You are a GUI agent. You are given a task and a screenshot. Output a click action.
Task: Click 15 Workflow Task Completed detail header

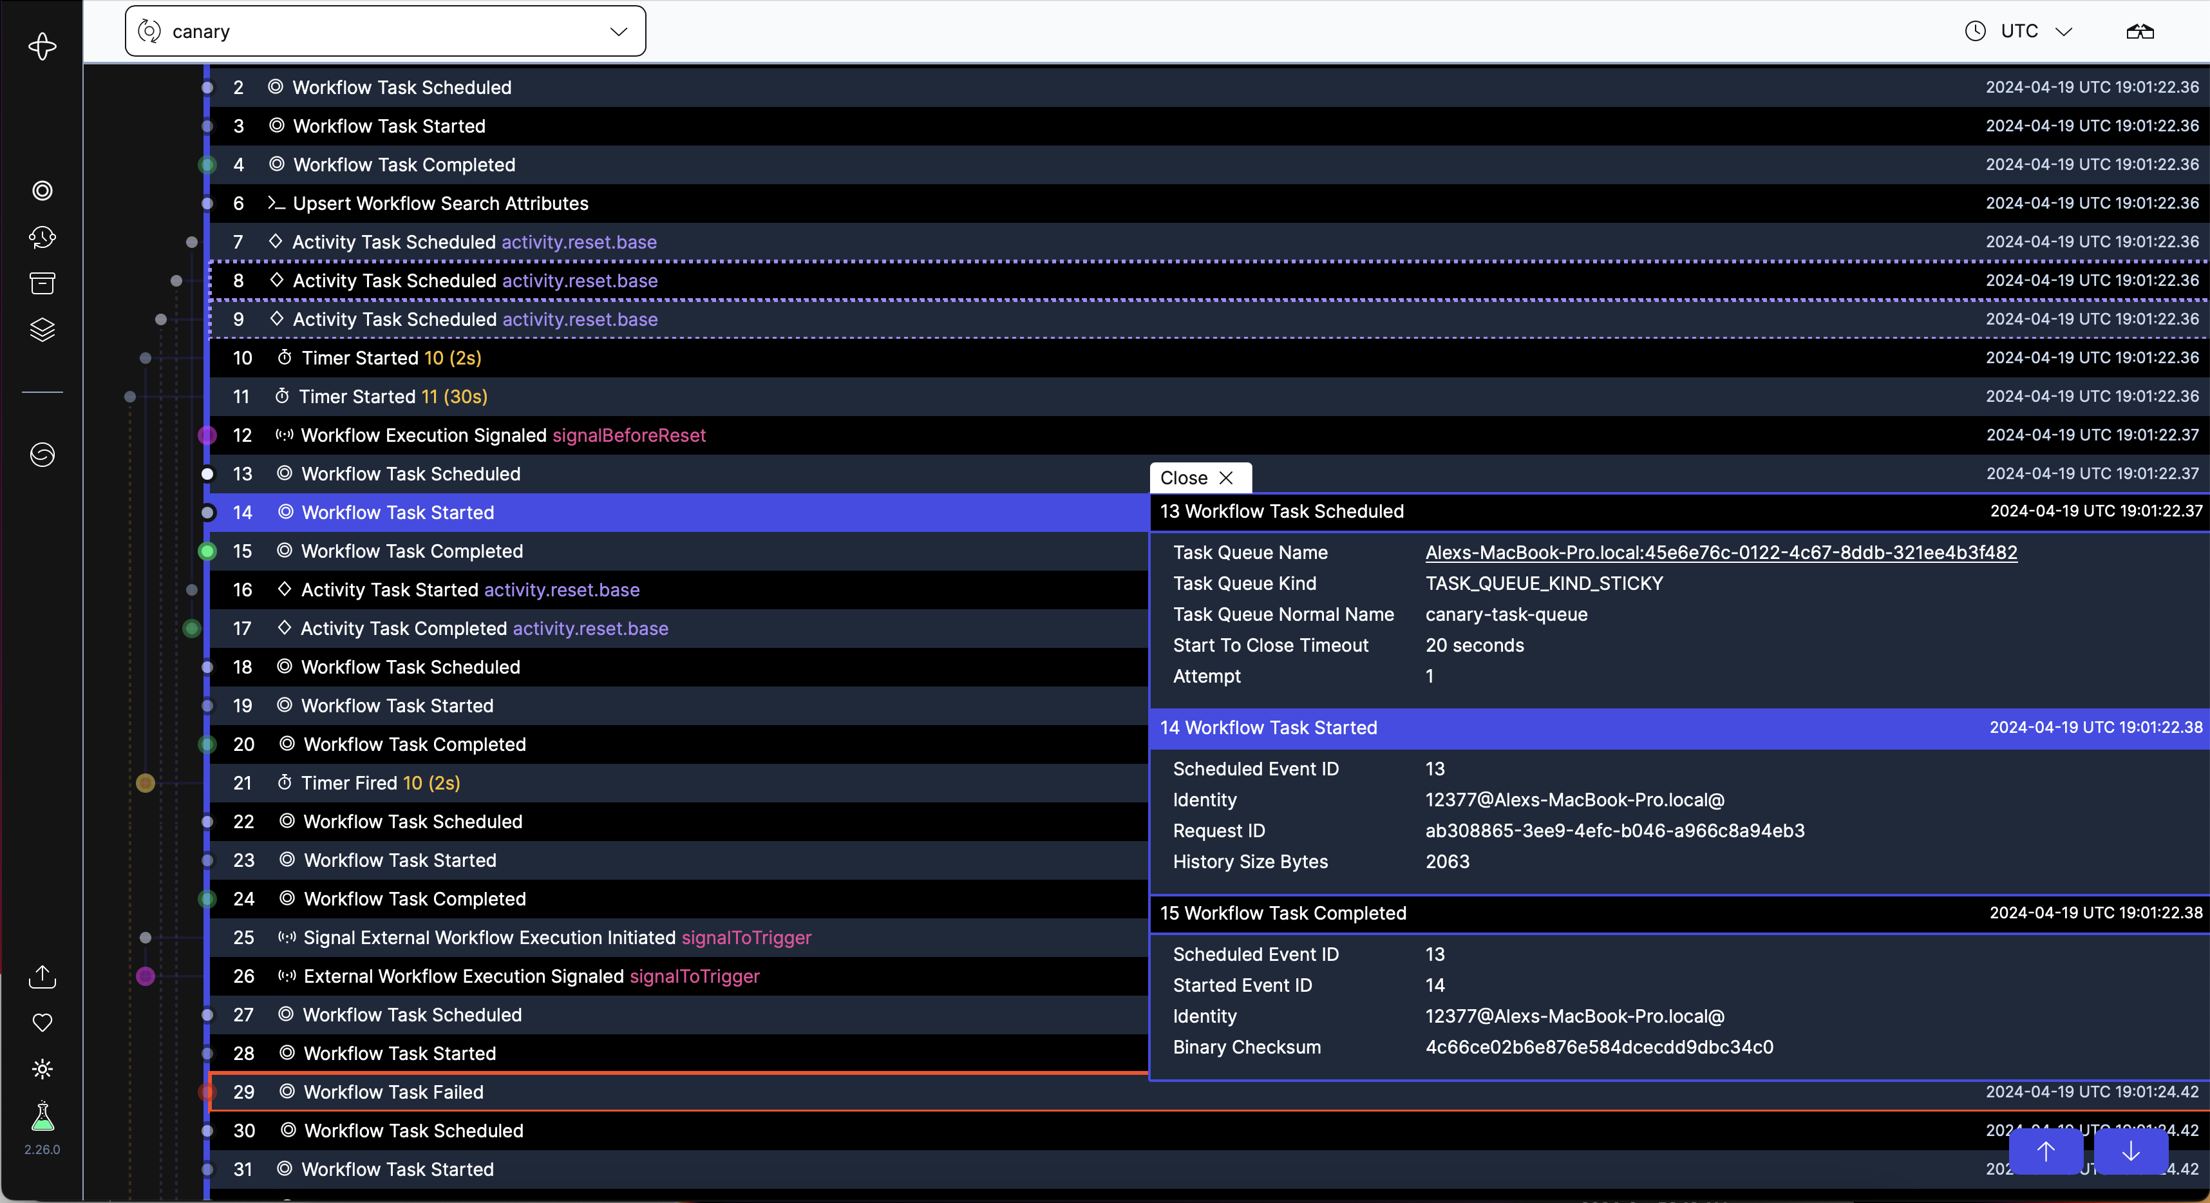tap(1680, 913)
